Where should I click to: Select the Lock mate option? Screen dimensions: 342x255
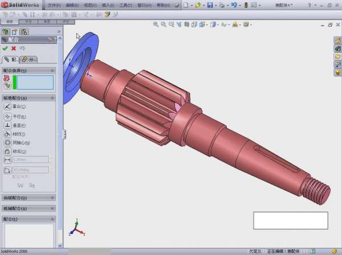point(7,151)
